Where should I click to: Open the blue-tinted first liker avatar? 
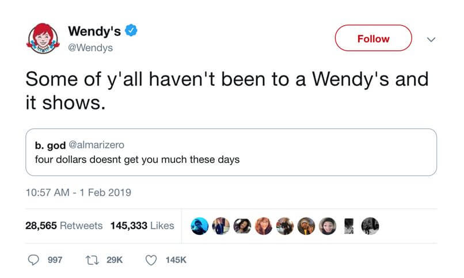(x=199, y=226)
